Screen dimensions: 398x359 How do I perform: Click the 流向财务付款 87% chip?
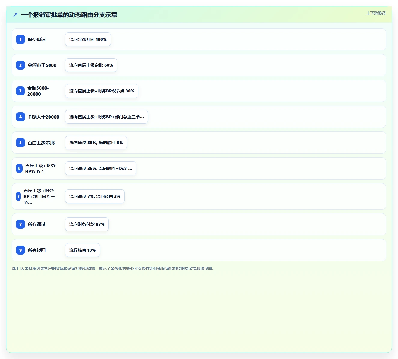[87, 224]
